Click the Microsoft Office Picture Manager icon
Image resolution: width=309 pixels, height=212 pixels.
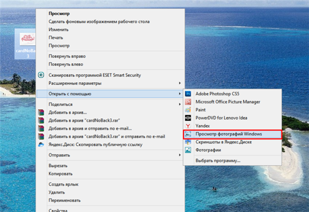tap(188, 102)
